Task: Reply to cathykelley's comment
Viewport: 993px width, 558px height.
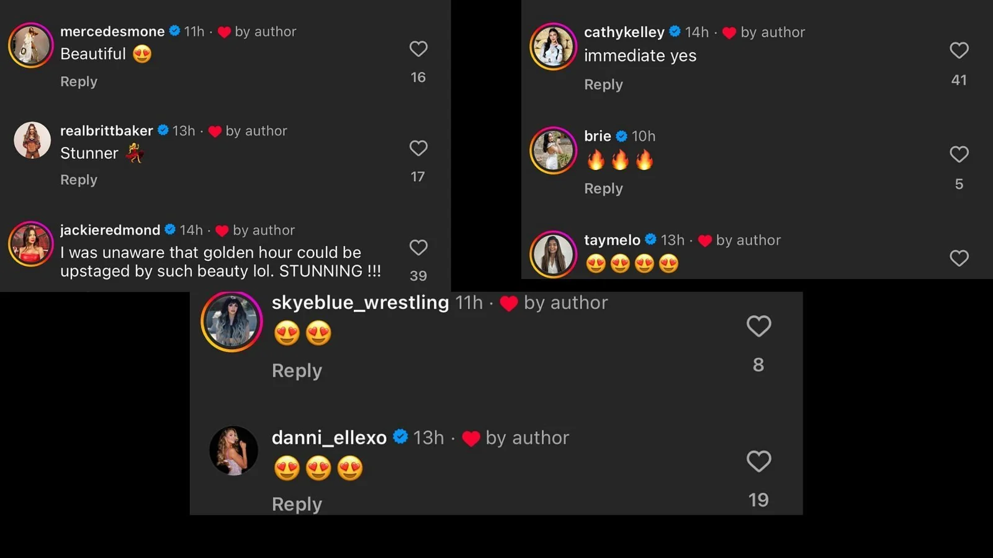Action: pos(603,84)
